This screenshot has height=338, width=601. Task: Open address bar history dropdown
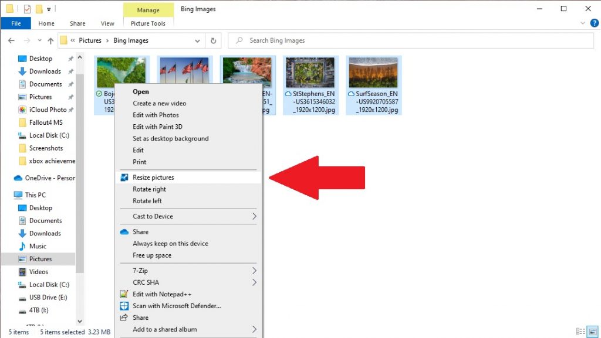click(197, 41)
